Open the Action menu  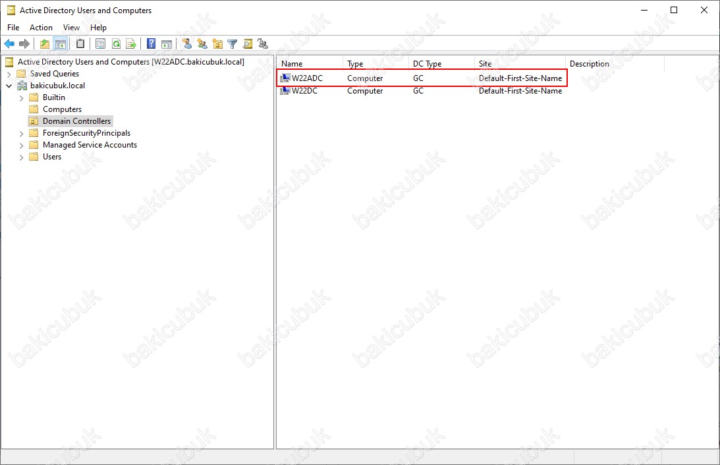tap(41, 28)
